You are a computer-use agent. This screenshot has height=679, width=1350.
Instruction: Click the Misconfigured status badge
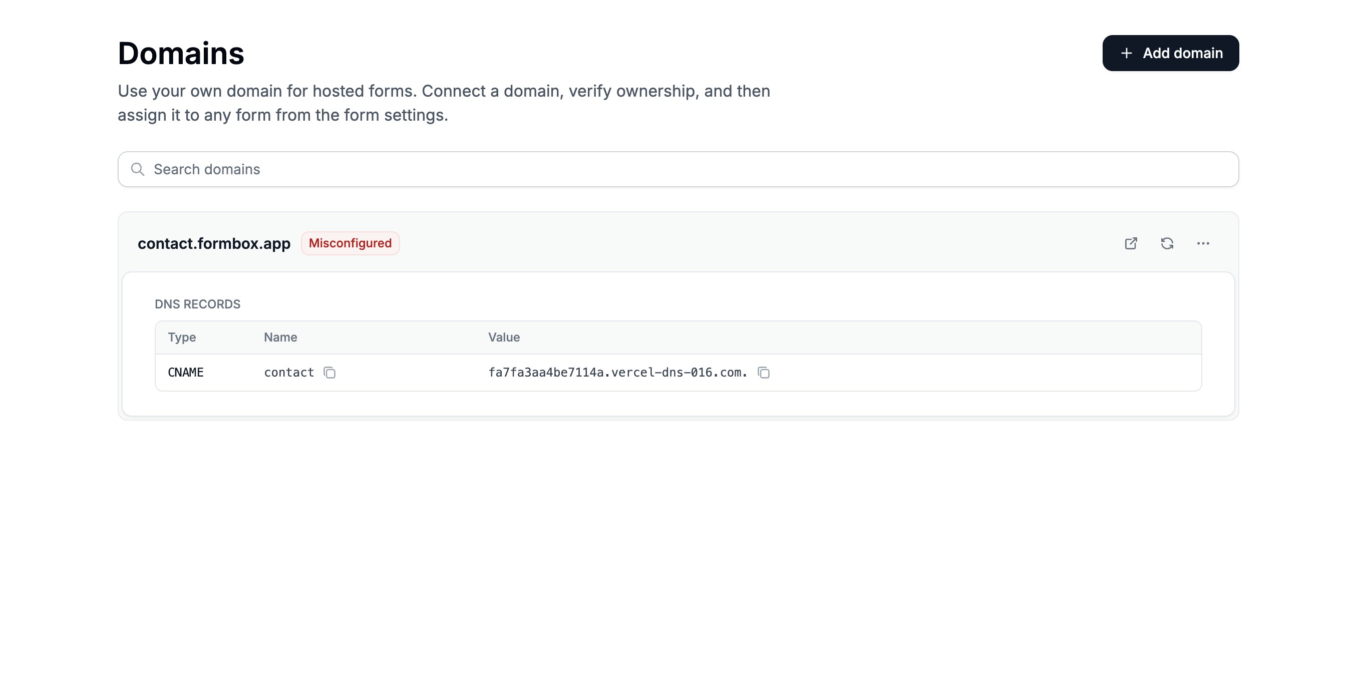tap(350, 243)
